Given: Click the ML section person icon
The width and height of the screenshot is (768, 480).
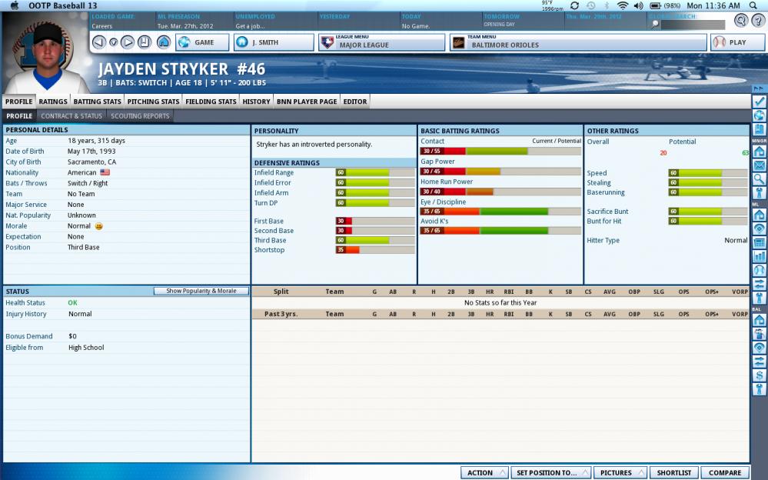Looking at the screenshot, I should point(760,298).
